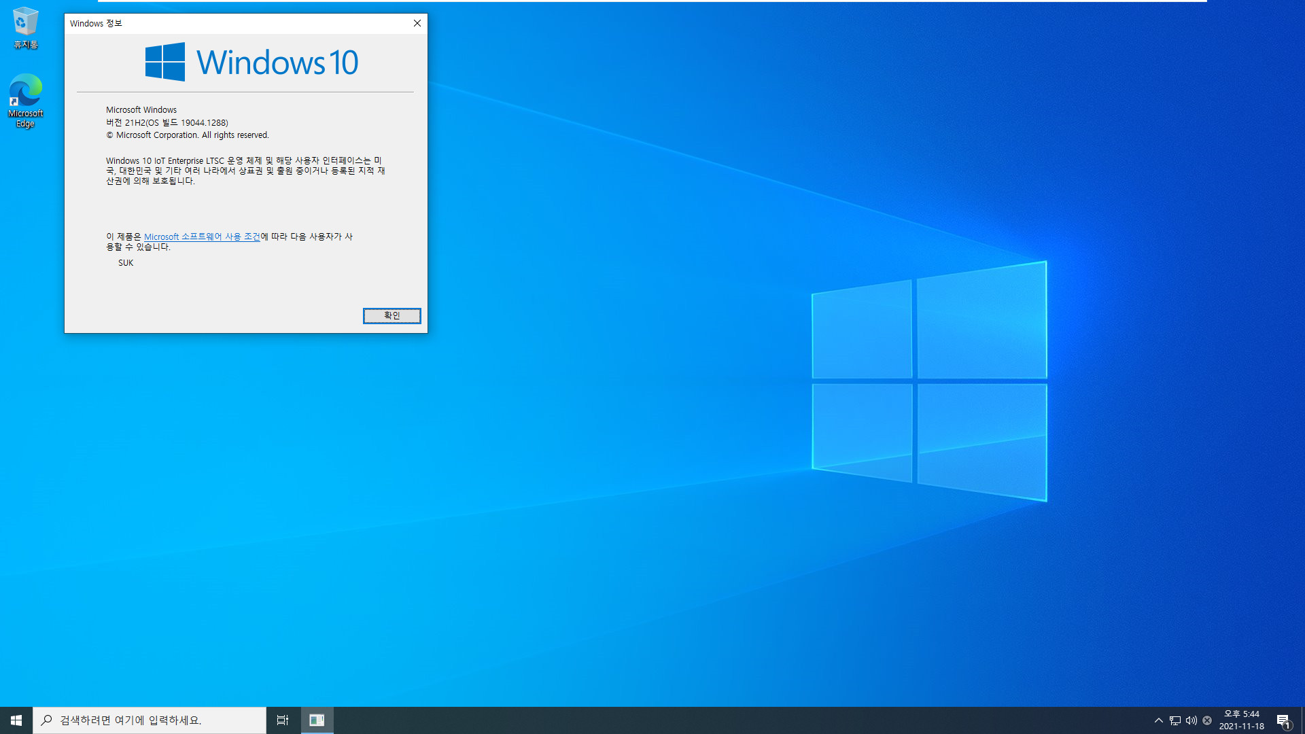The width and height of the screenshot is (1305, 734).
Task: Click the search magnifier in the taskbar
Action: point(45,720)
